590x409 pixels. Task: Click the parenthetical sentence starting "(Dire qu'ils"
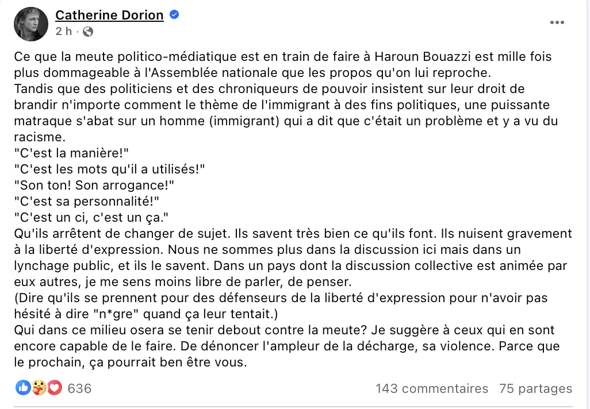281,306
